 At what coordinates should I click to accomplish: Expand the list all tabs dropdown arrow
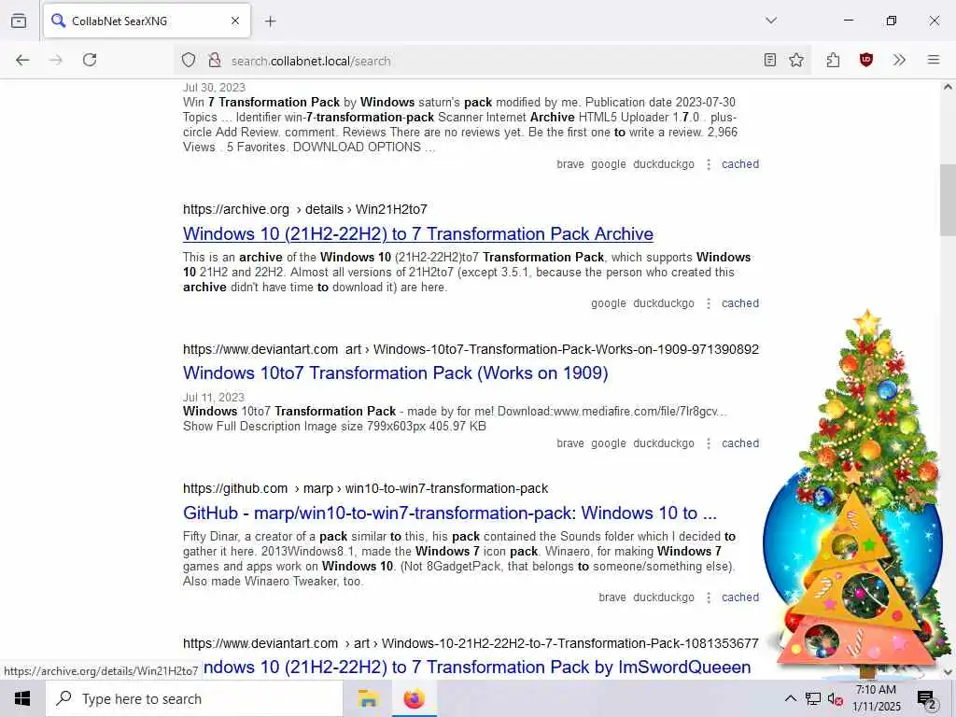(x=771, y=21)
